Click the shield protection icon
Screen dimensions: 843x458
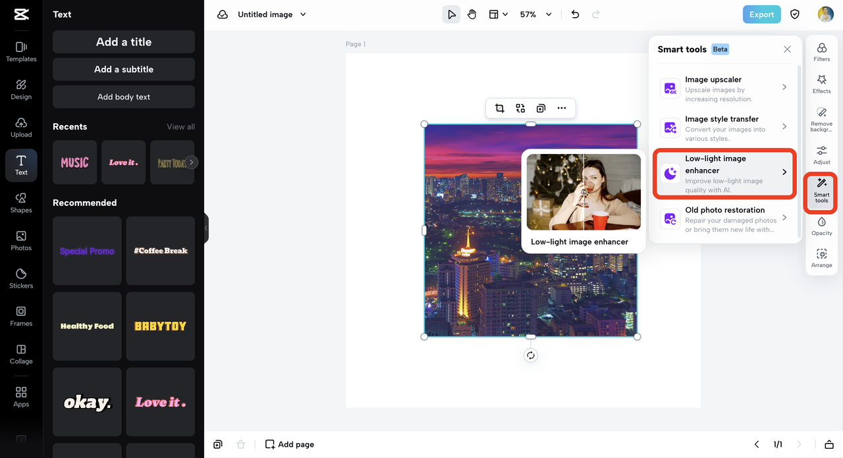tap(795, 14)
